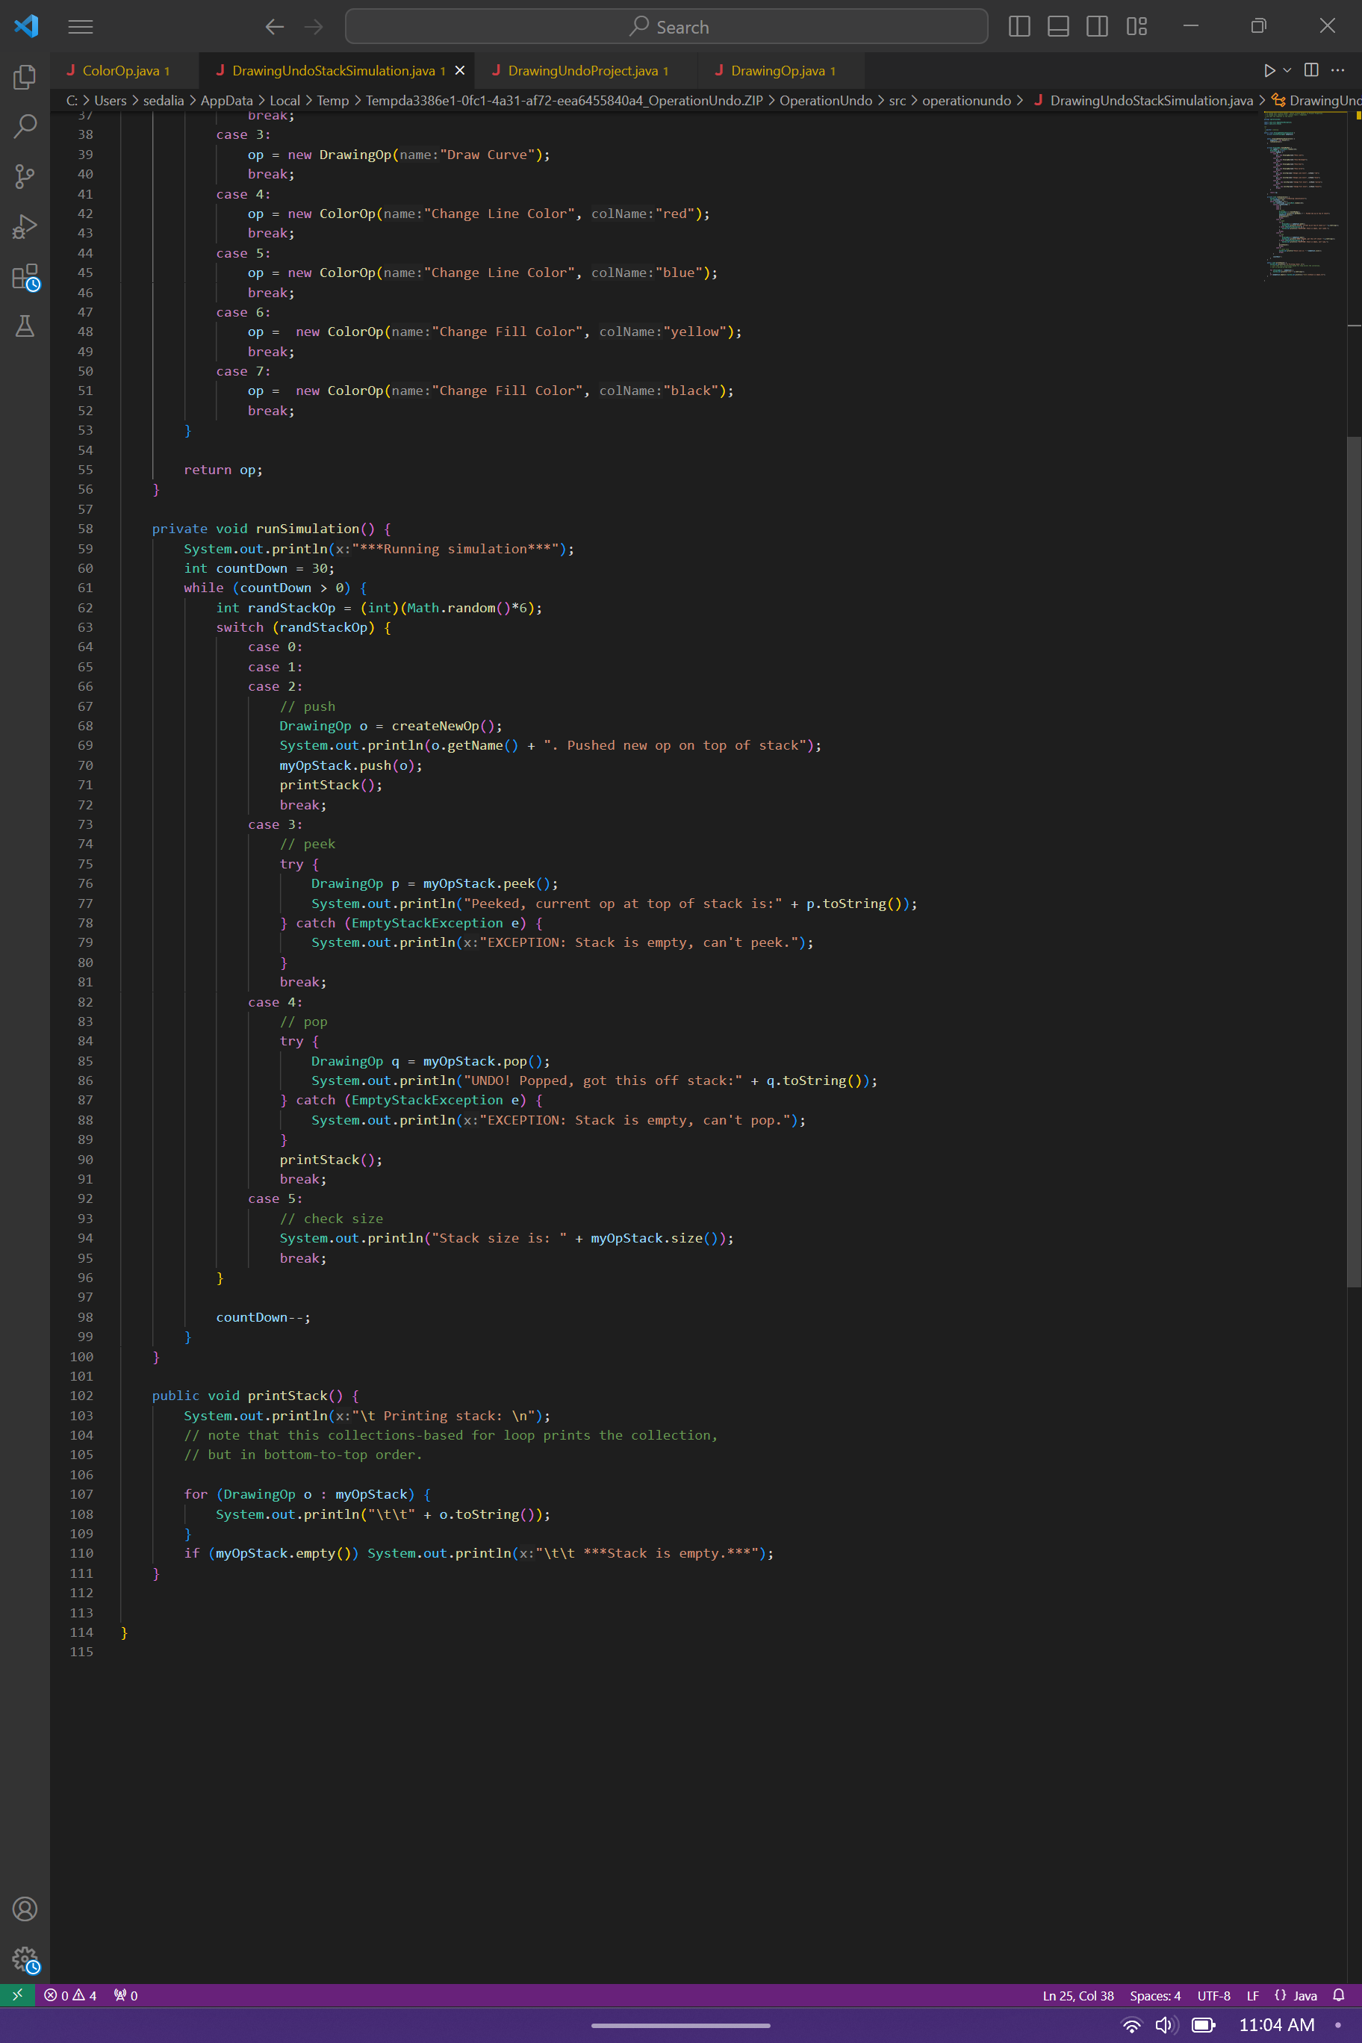This screenshot has width=1362, height=2043.
Task: Change encoding via the UTF-8 status item
Action: (x=1213, y=1995)
